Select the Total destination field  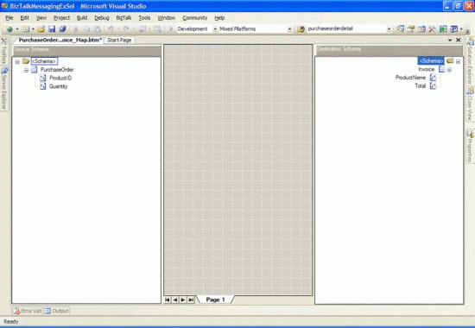click(x=421, y=86)
